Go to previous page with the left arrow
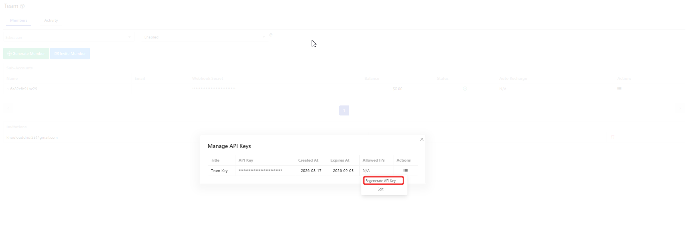 point(8,108)
